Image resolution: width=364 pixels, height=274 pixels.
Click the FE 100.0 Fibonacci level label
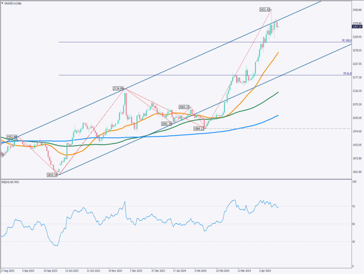347,41
